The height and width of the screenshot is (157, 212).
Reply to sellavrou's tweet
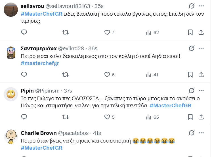(24, 32)
